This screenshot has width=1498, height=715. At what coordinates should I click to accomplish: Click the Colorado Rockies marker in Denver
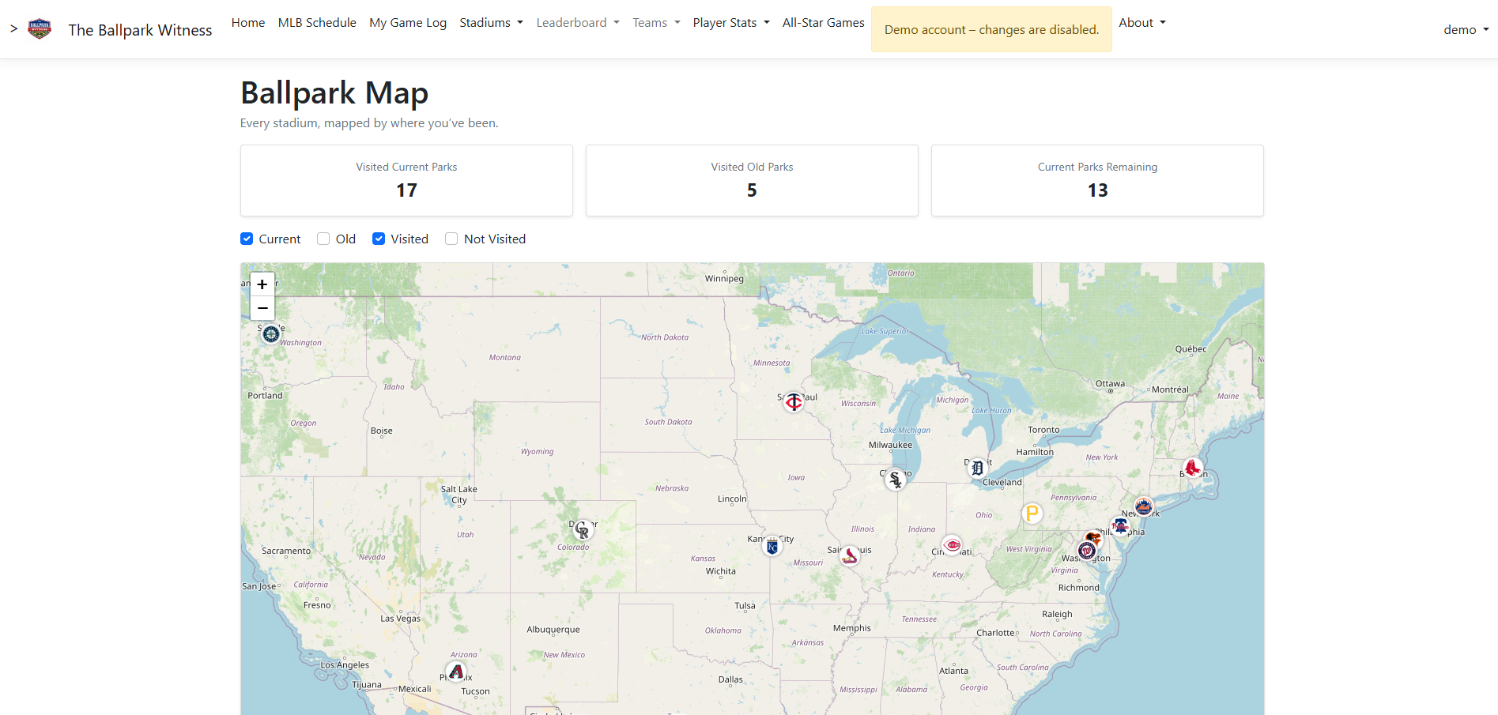(x=583, y=530)
